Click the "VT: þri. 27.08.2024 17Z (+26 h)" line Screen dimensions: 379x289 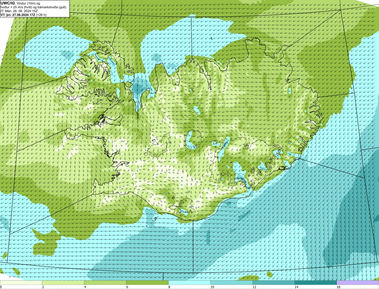tap(23, 15)
